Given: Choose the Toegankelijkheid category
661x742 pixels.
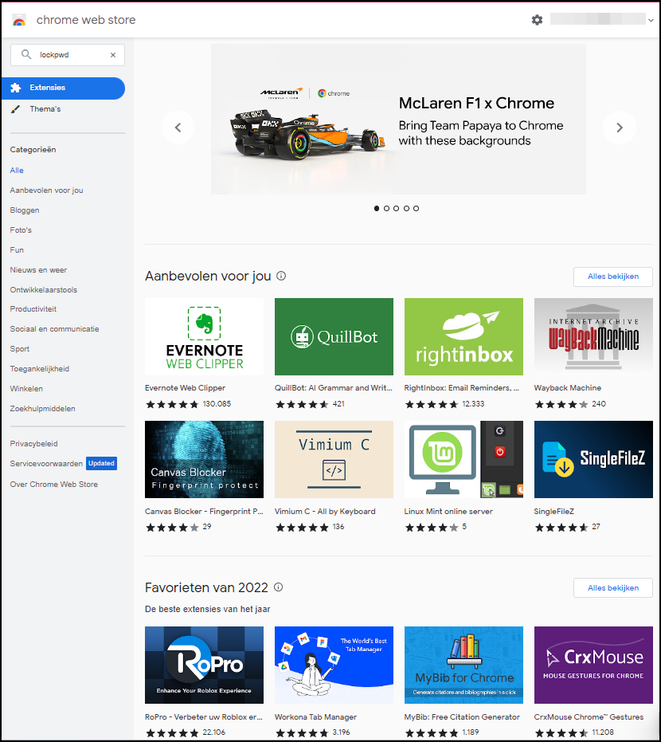Looking at the screenshot, I should tap(40, 369).
